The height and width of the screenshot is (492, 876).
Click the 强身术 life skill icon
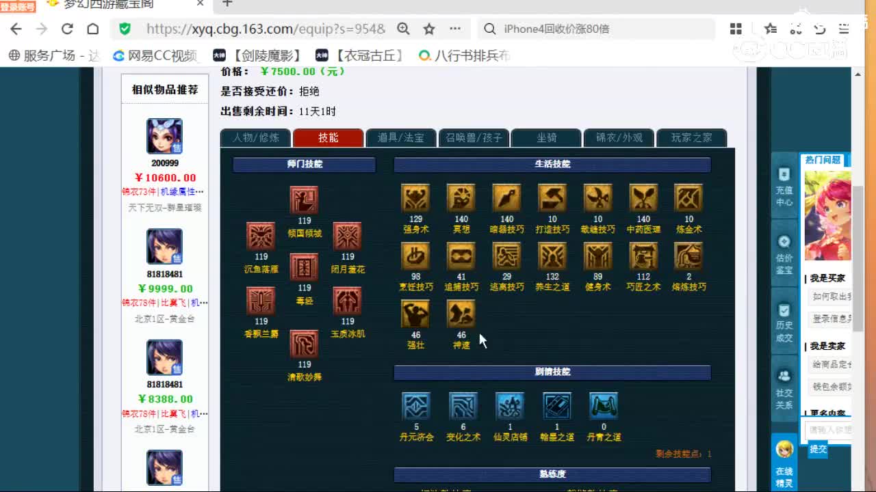click(x=415, y=199)
